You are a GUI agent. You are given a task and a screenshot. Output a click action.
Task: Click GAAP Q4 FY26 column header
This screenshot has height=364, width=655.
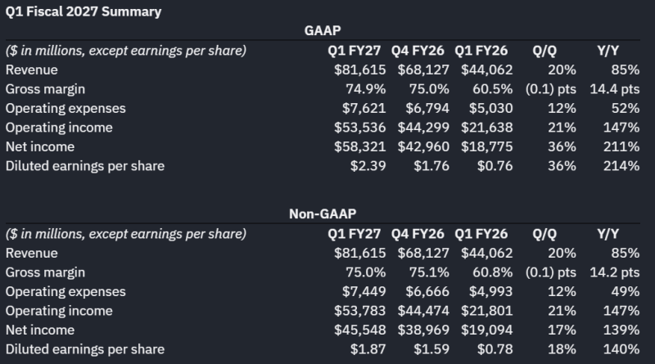point(418,51)
